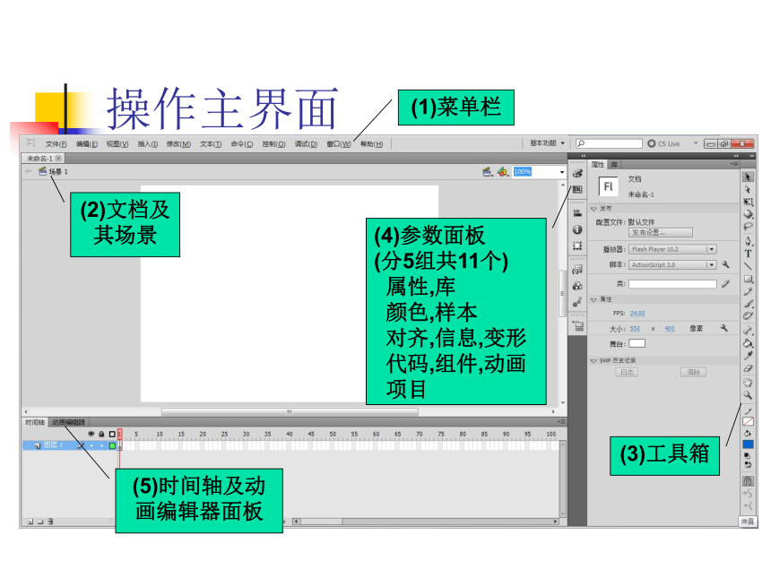This screenshot has width=771, height=578.
Task: Open the Properties panel options menu
Action: click(x=733, y=164)
